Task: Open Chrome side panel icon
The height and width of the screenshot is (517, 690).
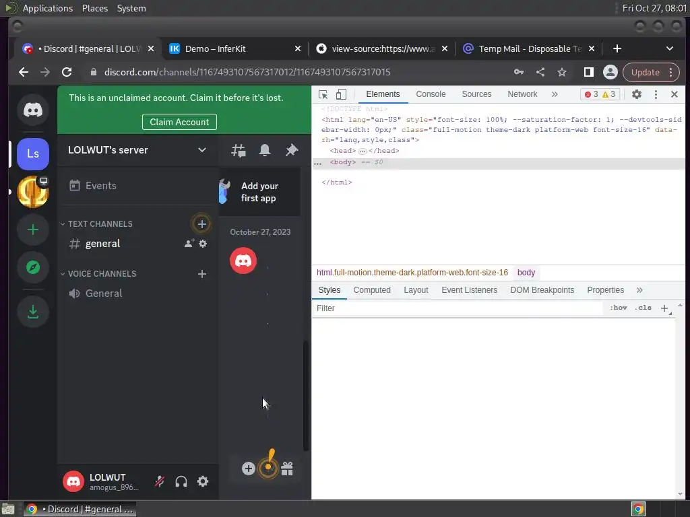Action: click(588, 72)
